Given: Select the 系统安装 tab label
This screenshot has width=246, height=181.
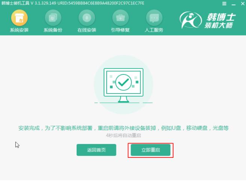Looking at the screenshot, I should pyautogui.click(x=19, y=30).
